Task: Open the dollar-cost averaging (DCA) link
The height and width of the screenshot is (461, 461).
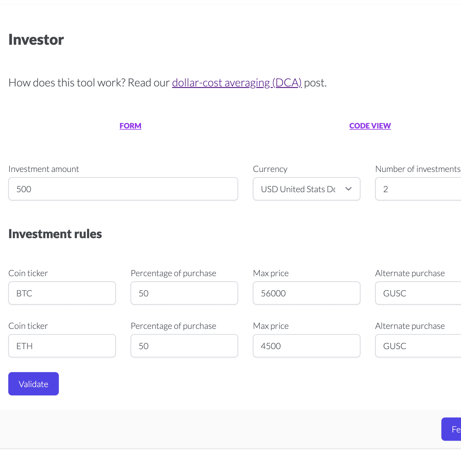Action: (x=237, y=83)
